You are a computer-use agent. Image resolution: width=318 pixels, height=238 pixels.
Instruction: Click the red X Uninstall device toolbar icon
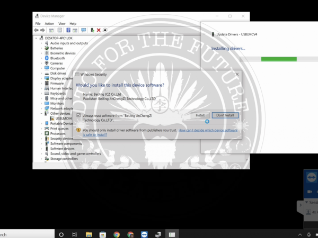point(99,30)
